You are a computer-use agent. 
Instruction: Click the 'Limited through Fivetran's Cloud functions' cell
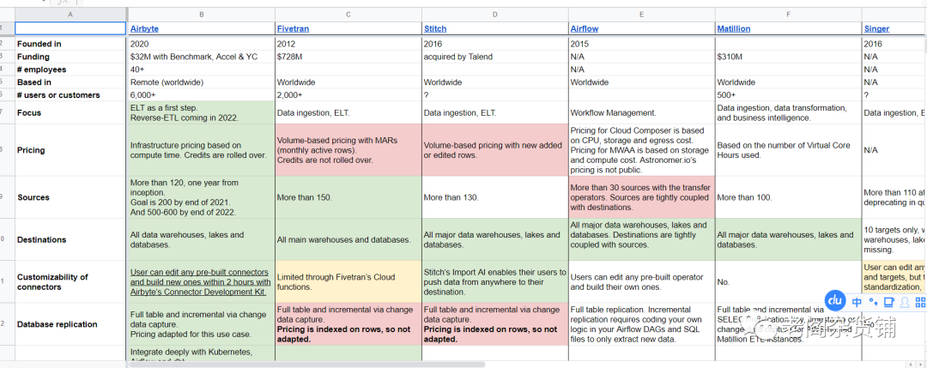coord(348,281)
